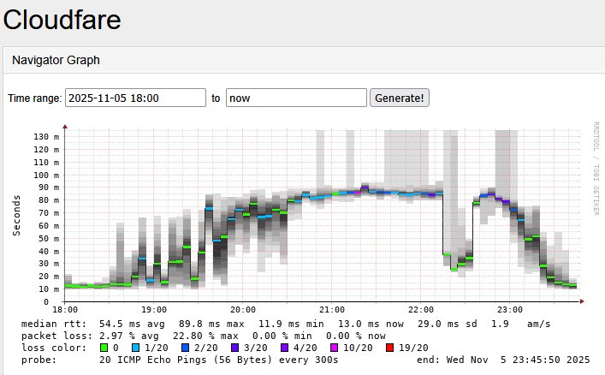This screenshot has width=605, height=375.
Task: Select the 23:00 mark on time axis
Action: pos(510,309)
